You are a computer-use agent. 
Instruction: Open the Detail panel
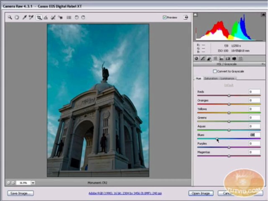click(x=209, y=59)
